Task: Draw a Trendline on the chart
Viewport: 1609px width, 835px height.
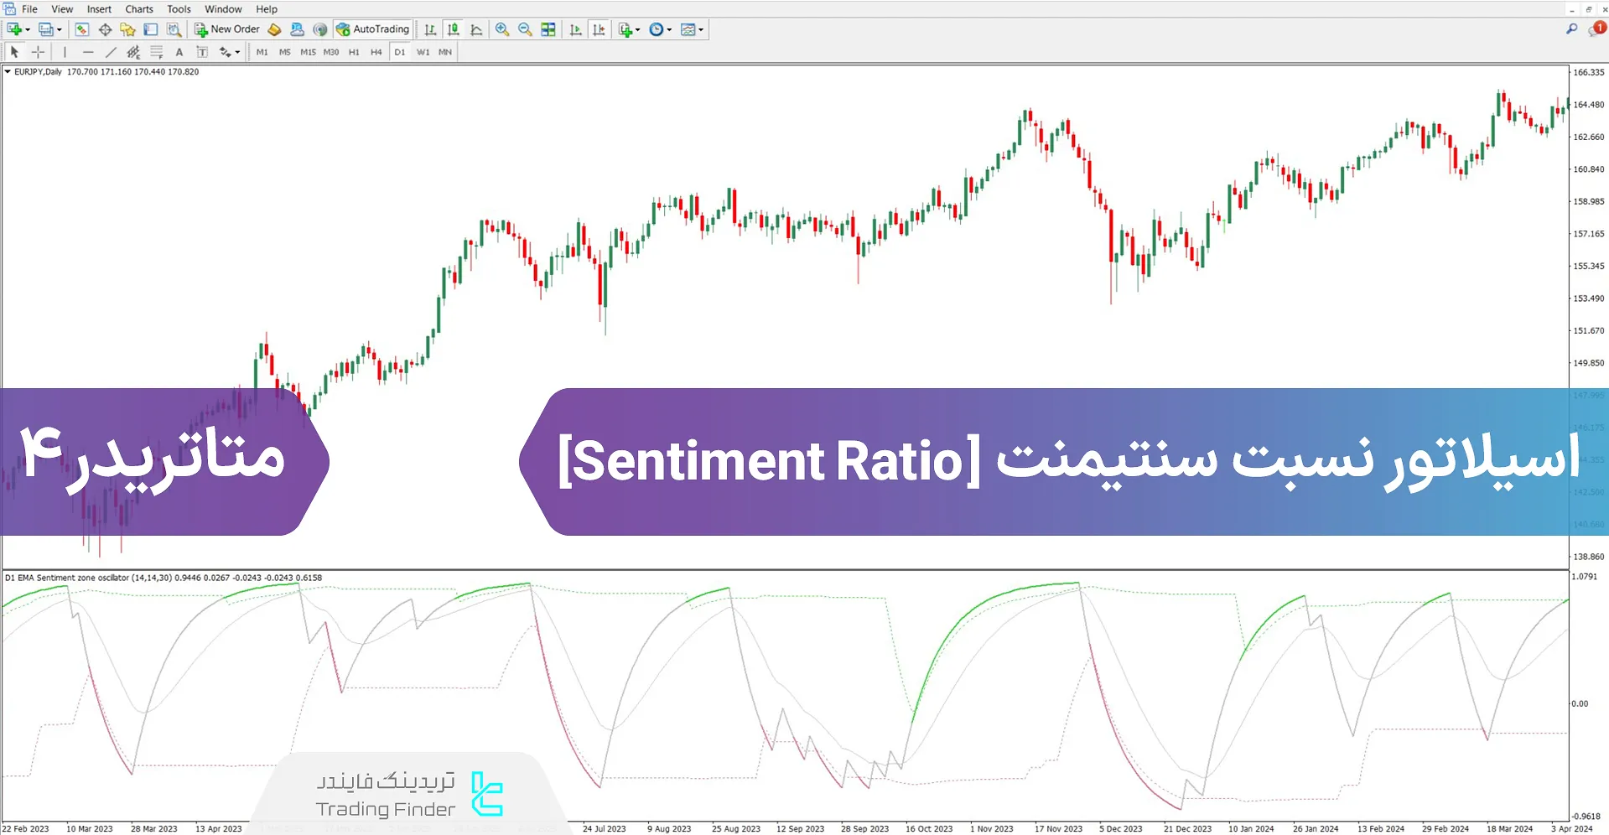Action: [x=111, y=51]
